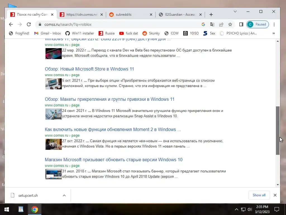
Task: Click www.comss.ru › page under Microsoft Store result
Action: point(62,75)
